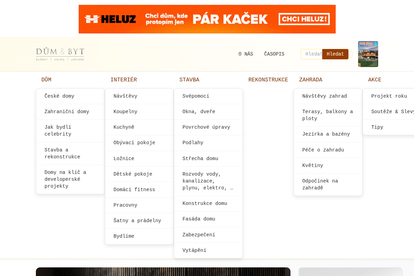Open Povrchové úpravy submenu item
This screenshot has height=276, width=414.
point(208,127)
